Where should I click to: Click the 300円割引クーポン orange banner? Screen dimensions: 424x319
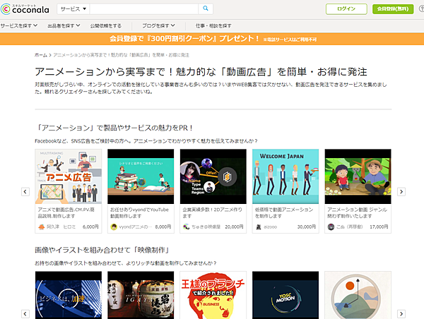pos(212,38)
